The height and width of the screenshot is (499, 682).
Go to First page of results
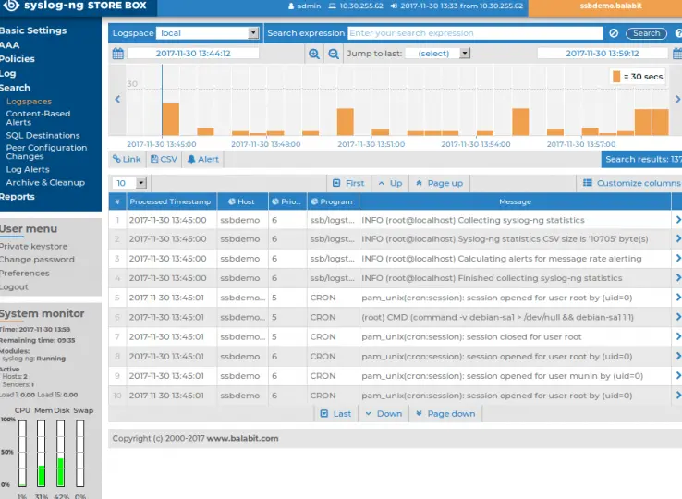coord(348,183)
